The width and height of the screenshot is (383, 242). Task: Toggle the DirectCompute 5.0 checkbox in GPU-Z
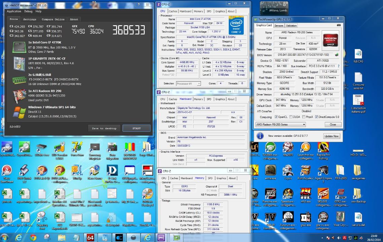coord(317,117)
